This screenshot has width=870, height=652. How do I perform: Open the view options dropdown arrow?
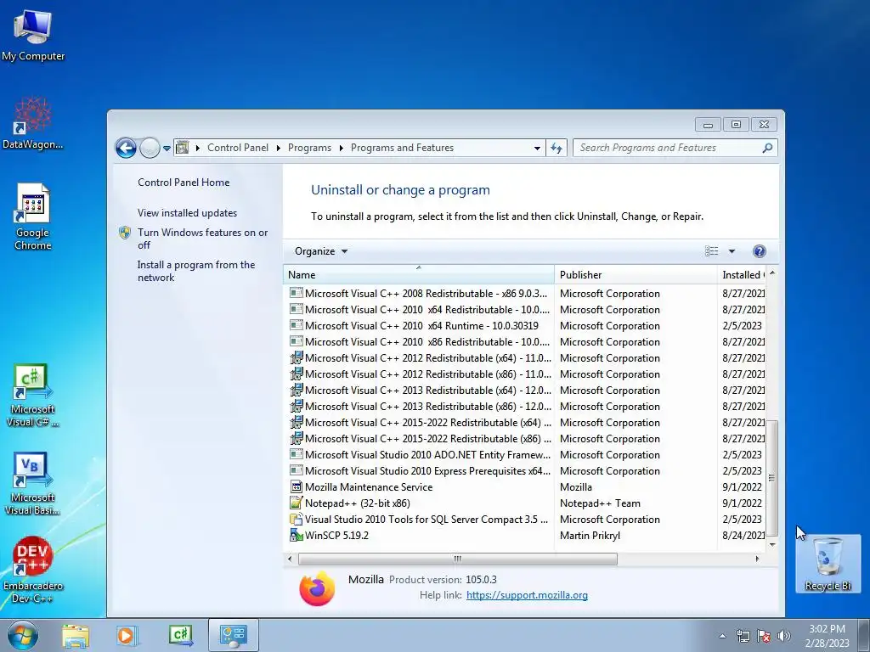tap(732, 251)
